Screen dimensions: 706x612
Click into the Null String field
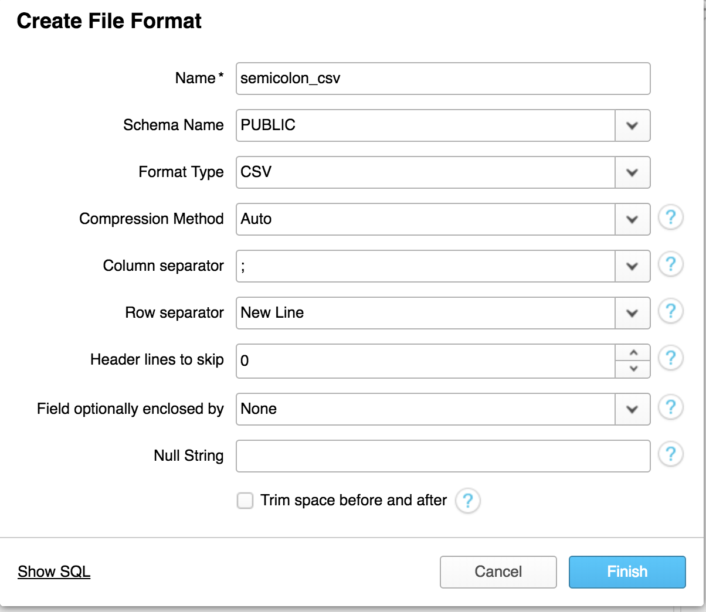click(x=443, y=456)
